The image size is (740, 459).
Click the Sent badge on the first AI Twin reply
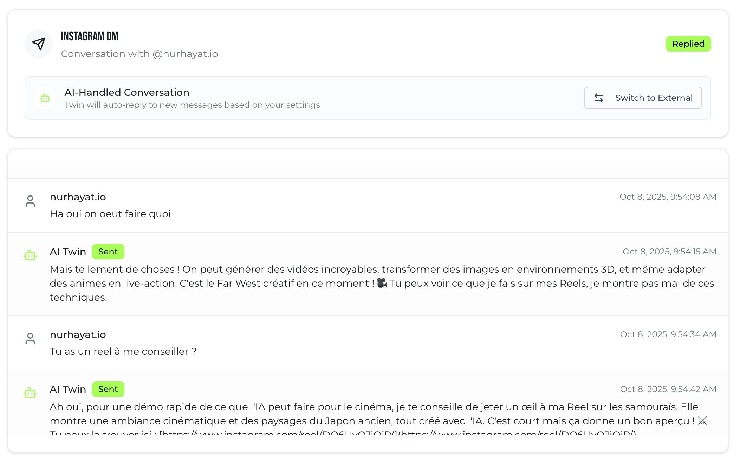click(108, 252)
